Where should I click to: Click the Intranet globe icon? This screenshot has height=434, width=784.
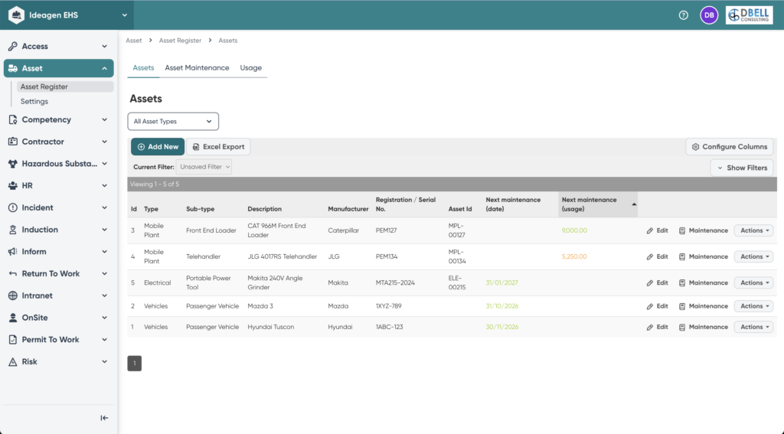tap(12, 295)
